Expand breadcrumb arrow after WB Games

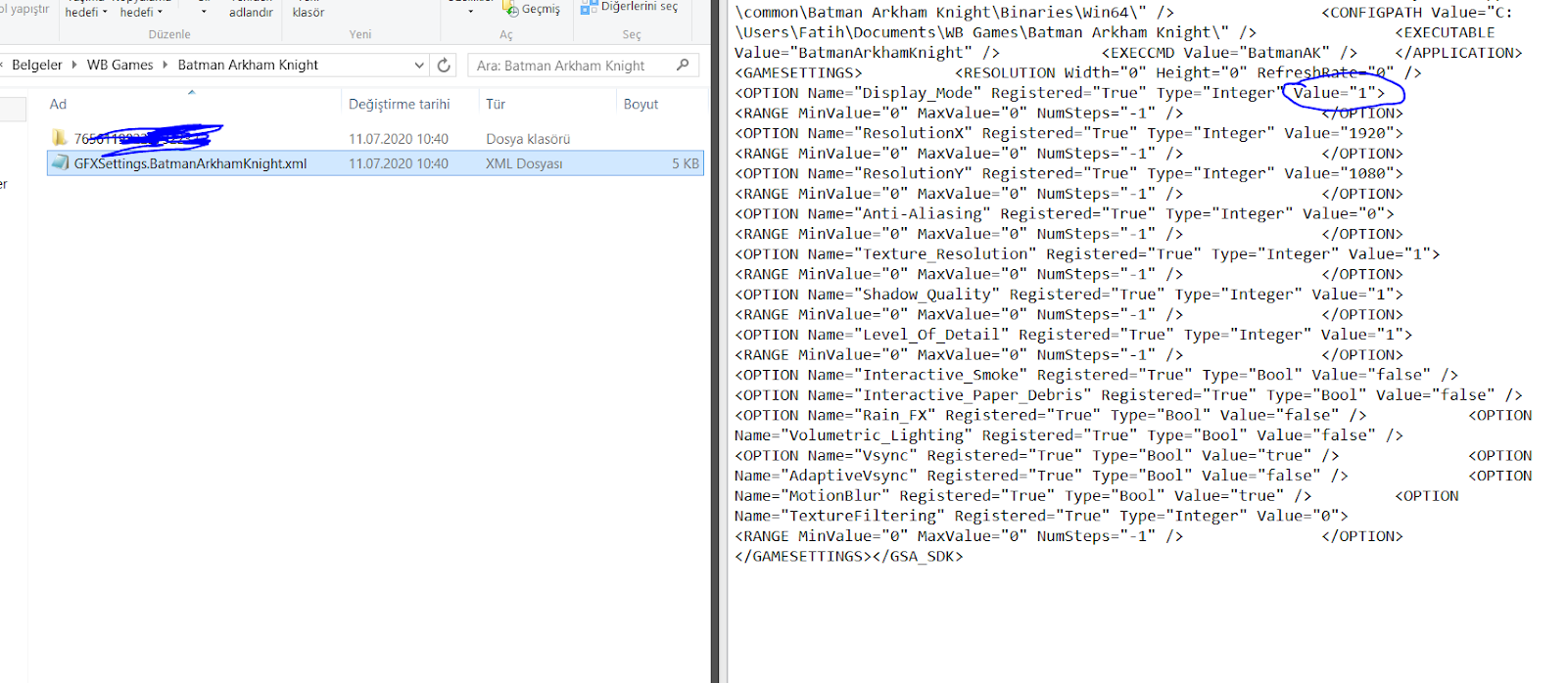(x=166, y=65)
